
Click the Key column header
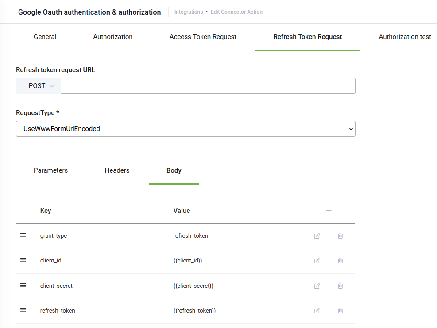coord(46,211)
